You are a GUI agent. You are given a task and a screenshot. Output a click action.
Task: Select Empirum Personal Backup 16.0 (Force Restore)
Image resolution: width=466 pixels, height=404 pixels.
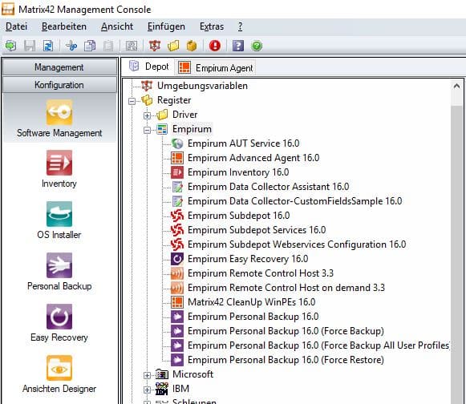click(x=286, y=360)
